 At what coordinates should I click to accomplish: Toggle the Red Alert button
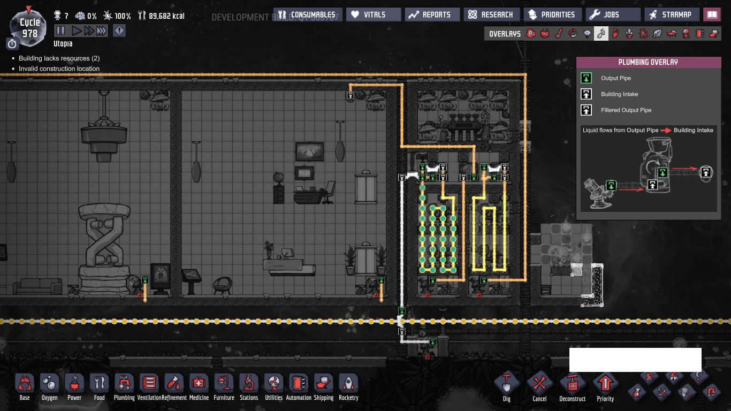click(x=119, y=31)
